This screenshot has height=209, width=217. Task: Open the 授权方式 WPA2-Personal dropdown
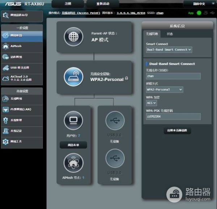[x=165, y=89]
